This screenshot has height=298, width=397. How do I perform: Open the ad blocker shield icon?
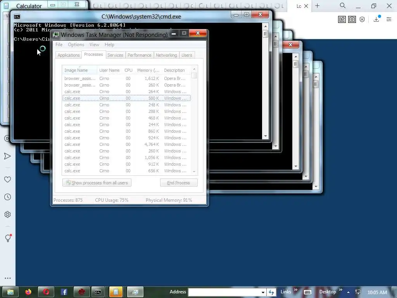click(362, 19)
